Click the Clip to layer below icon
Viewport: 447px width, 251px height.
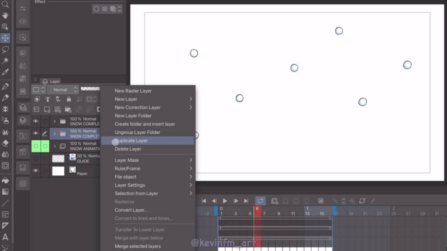(37, 99)
